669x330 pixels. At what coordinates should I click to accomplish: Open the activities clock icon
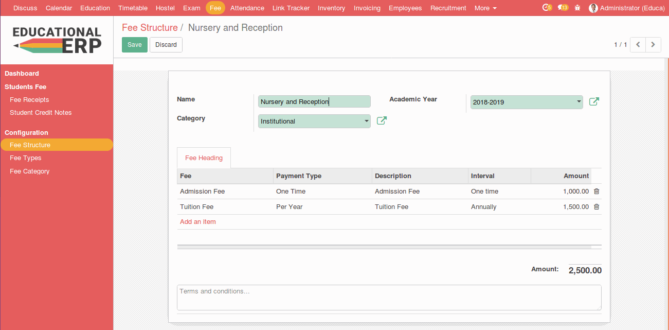click(x=547, y=8)
